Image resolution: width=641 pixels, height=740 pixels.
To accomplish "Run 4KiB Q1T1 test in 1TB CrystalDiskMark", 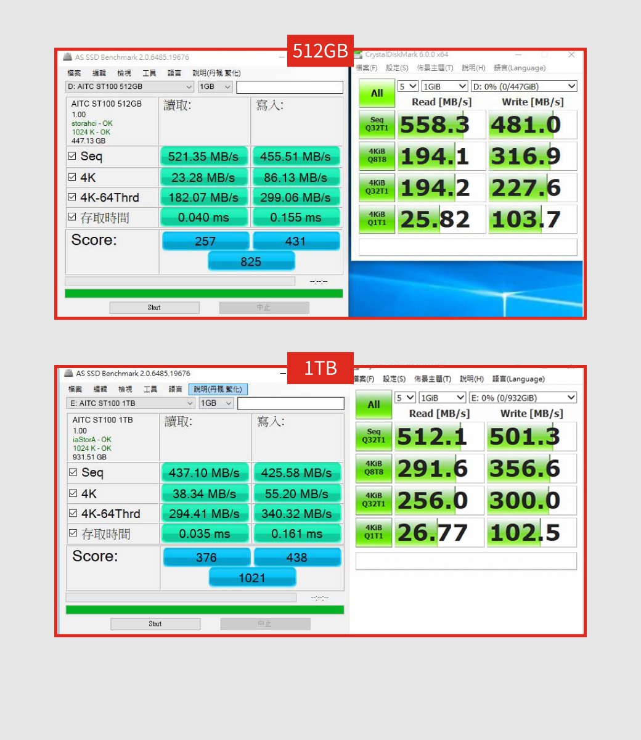I will click(x=374, y=532).
